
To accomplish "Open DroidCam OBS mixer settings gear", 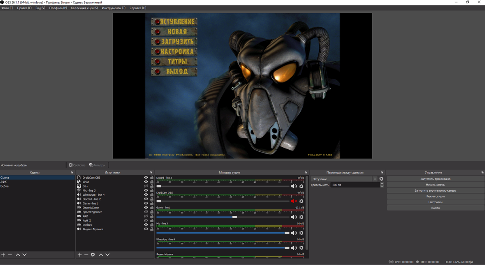I will [x=301, y=201].
